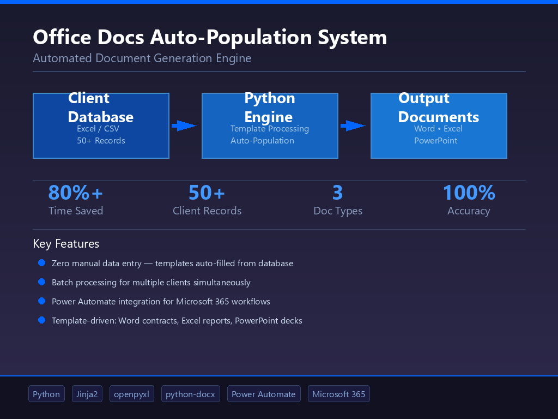Click the python-docx tag
This screenshot has width=558, height=419.
click(x=190, y=394)
